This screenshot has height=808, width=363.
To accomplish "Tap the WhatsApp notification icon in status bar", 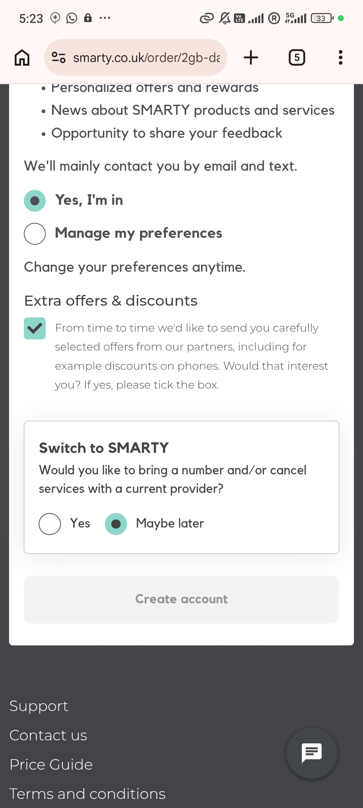I will [x=72, y=18].
